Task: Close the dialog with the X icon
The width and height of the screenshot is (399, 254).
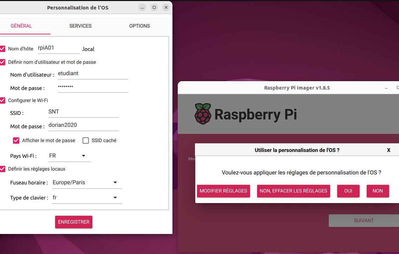Action: click(388, 150)
